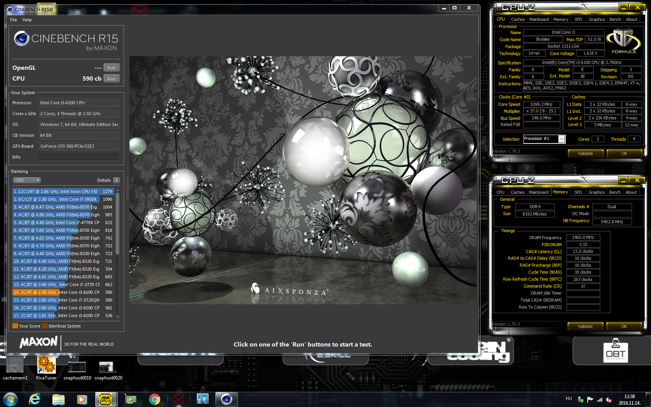The width and height of the screenshot is (651, 407).
Task: Switch to Graphics tab in upper CPU-Z
Action: pos(597,19)
